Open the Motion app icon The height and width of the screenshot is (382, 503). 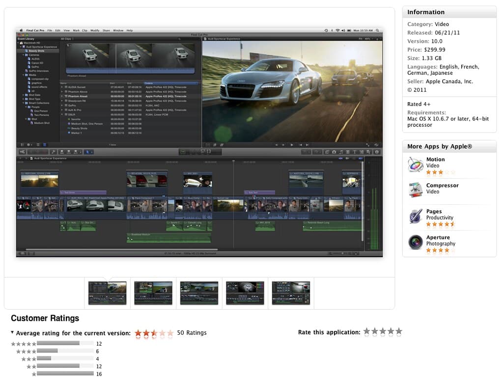416,165
